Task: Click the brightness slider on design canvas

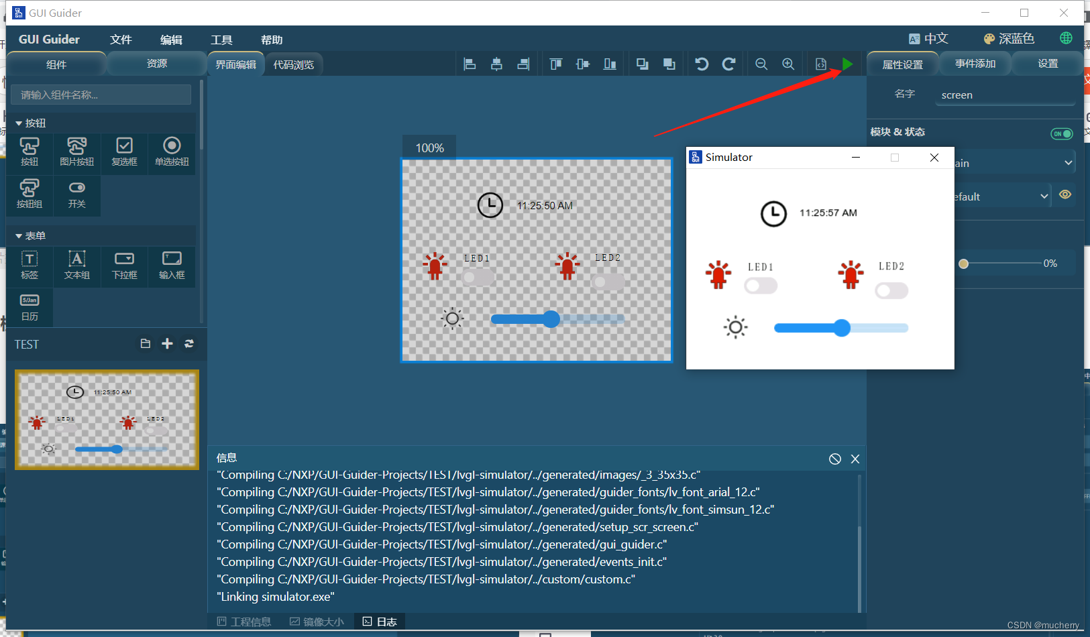Action: pyautogui.click(x=557, y=319)
